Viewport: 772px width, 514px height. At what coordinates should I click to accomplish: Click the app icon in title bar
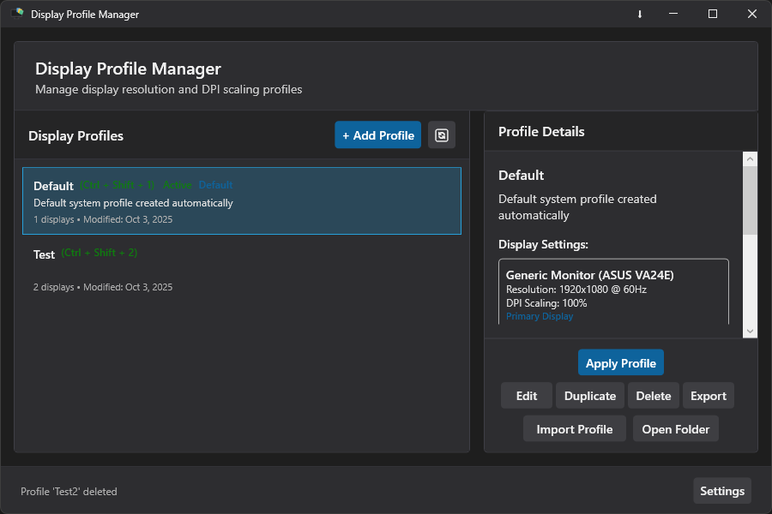tap(18, 14)
